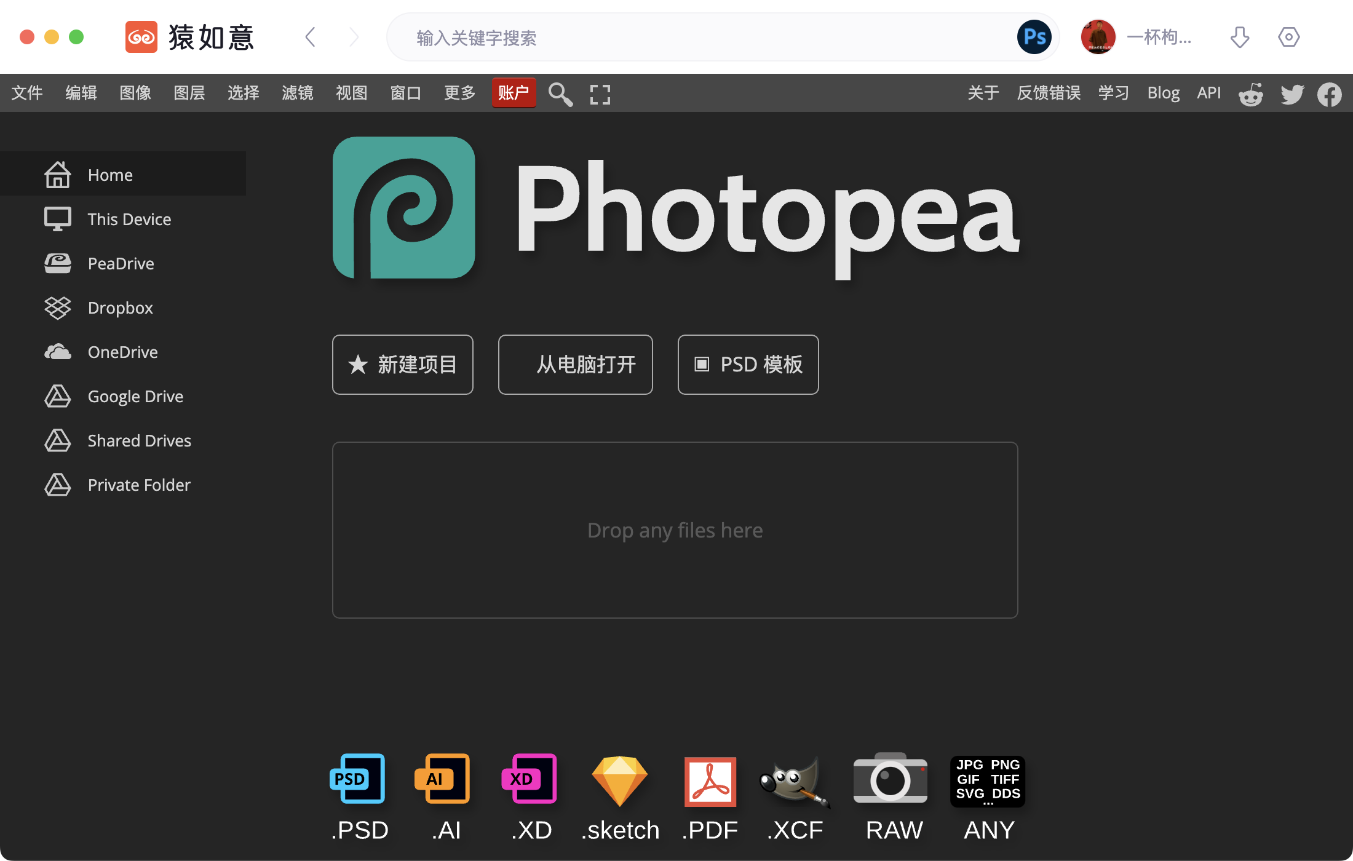Viewport: 1353px width, 861px height.
Task: Go back with the left arrow
Action: pos(311,37)
